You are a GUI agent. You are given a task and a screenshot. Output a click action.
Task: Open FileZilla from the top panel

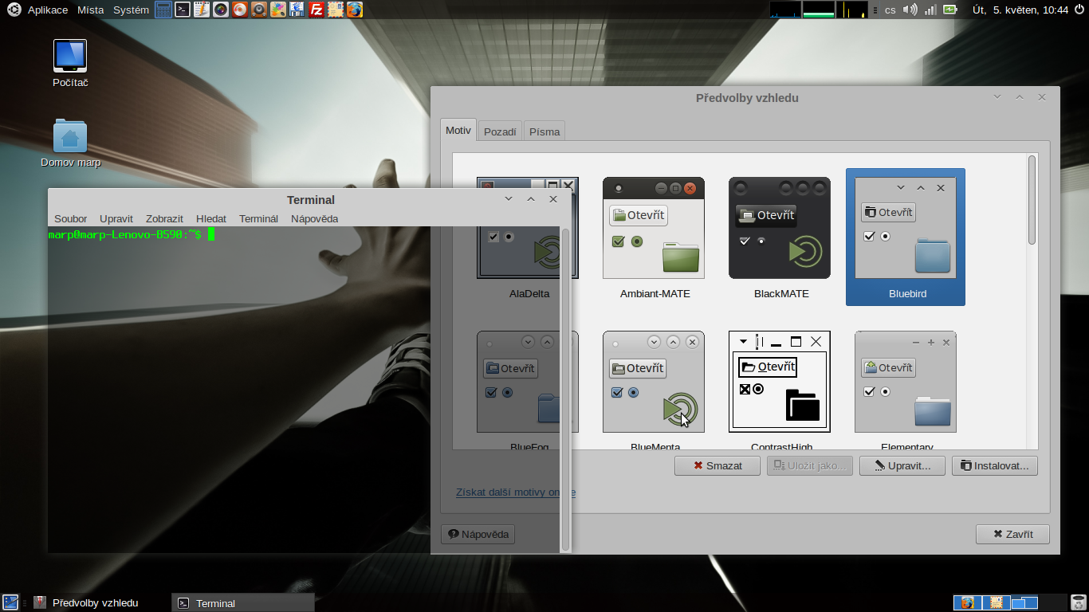(x=316, y=10)
